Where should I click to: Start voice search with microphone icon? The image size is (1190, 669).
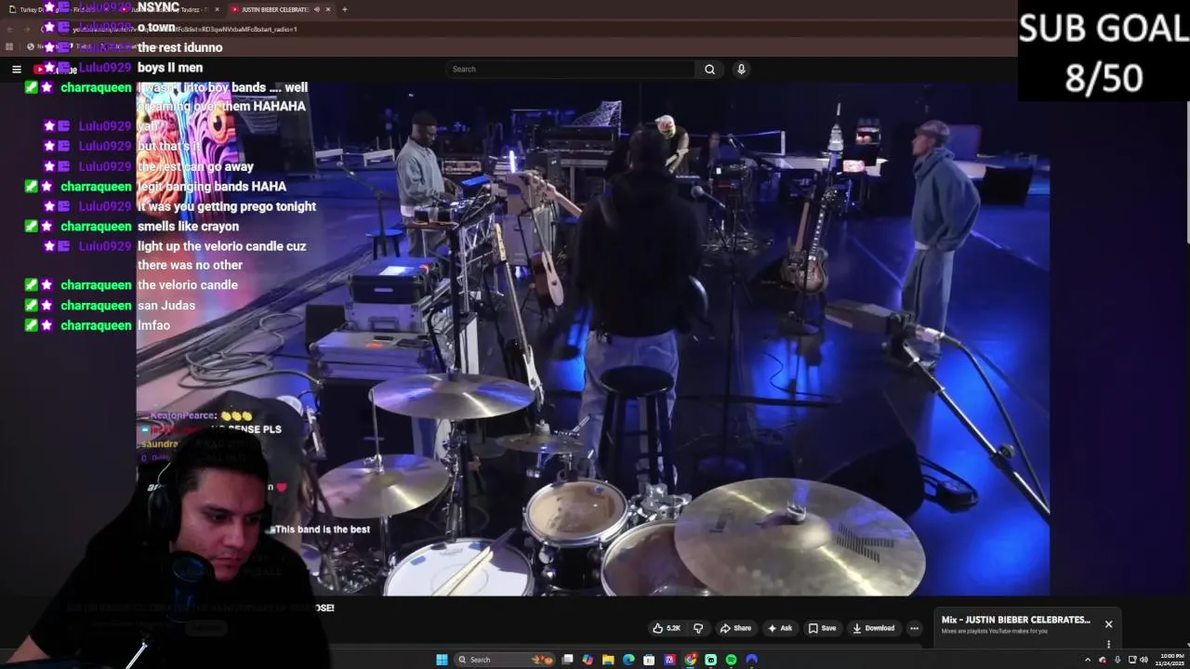(741, 69)
